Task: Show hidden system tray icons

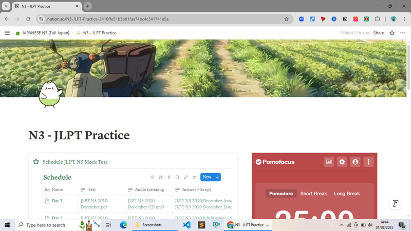Action: pyautogui.click(x=341, y=225)
